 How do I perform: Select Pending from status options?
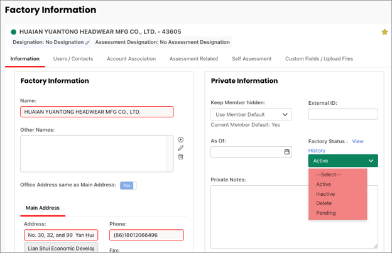(x=326, y=213)
